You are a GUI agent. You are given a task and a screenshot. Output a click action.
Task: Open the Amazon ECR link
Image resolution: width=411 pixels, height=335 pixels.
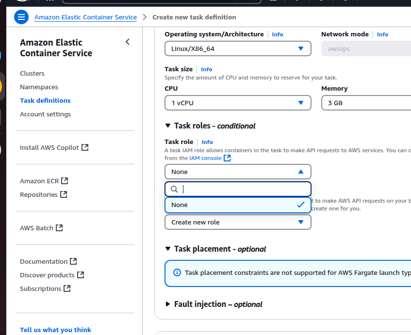[x=39, y=181]
